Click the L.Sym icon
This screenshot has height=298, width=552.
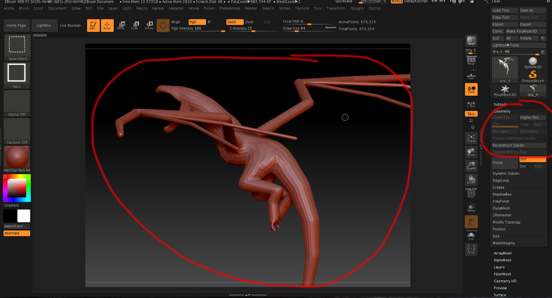coord(471,104)
